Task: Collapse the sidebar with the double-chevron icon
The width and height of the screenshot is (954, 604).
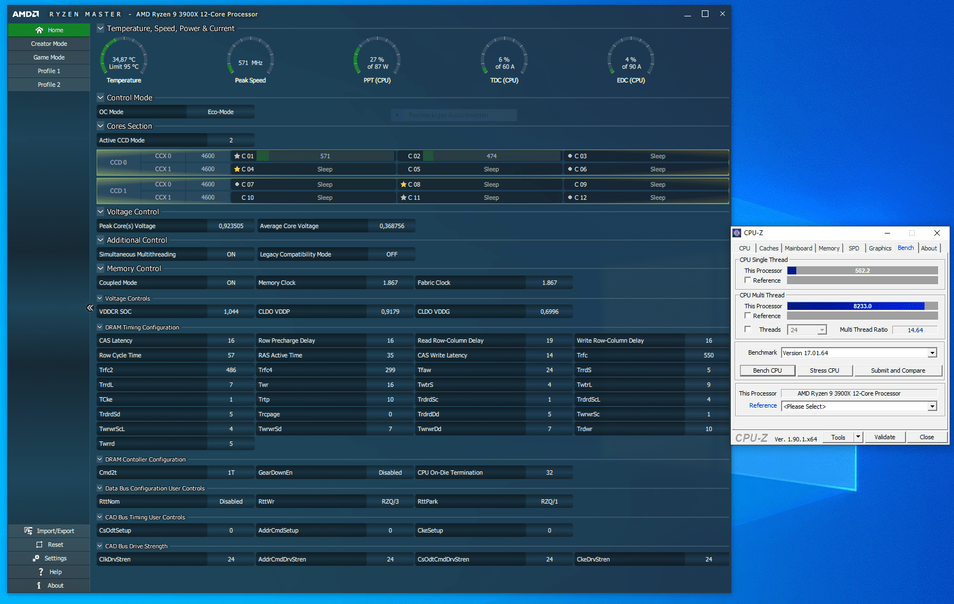Action: pos(90,308)
